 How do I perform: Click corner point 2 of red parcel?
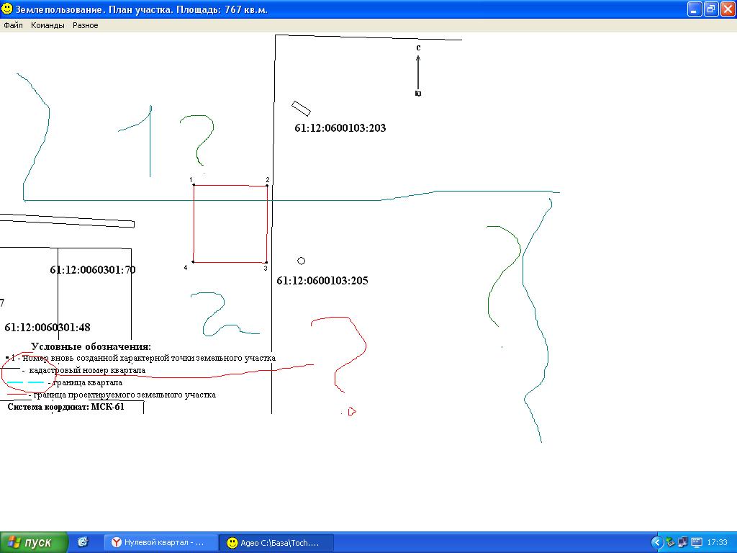(267, 185)
